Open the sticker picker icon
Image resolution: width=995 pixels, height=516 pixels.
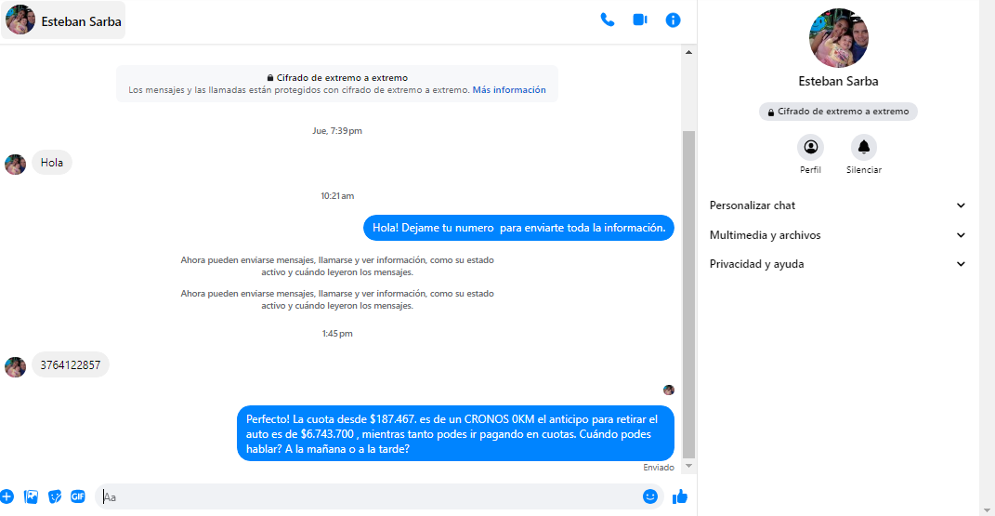pos(55,496)
